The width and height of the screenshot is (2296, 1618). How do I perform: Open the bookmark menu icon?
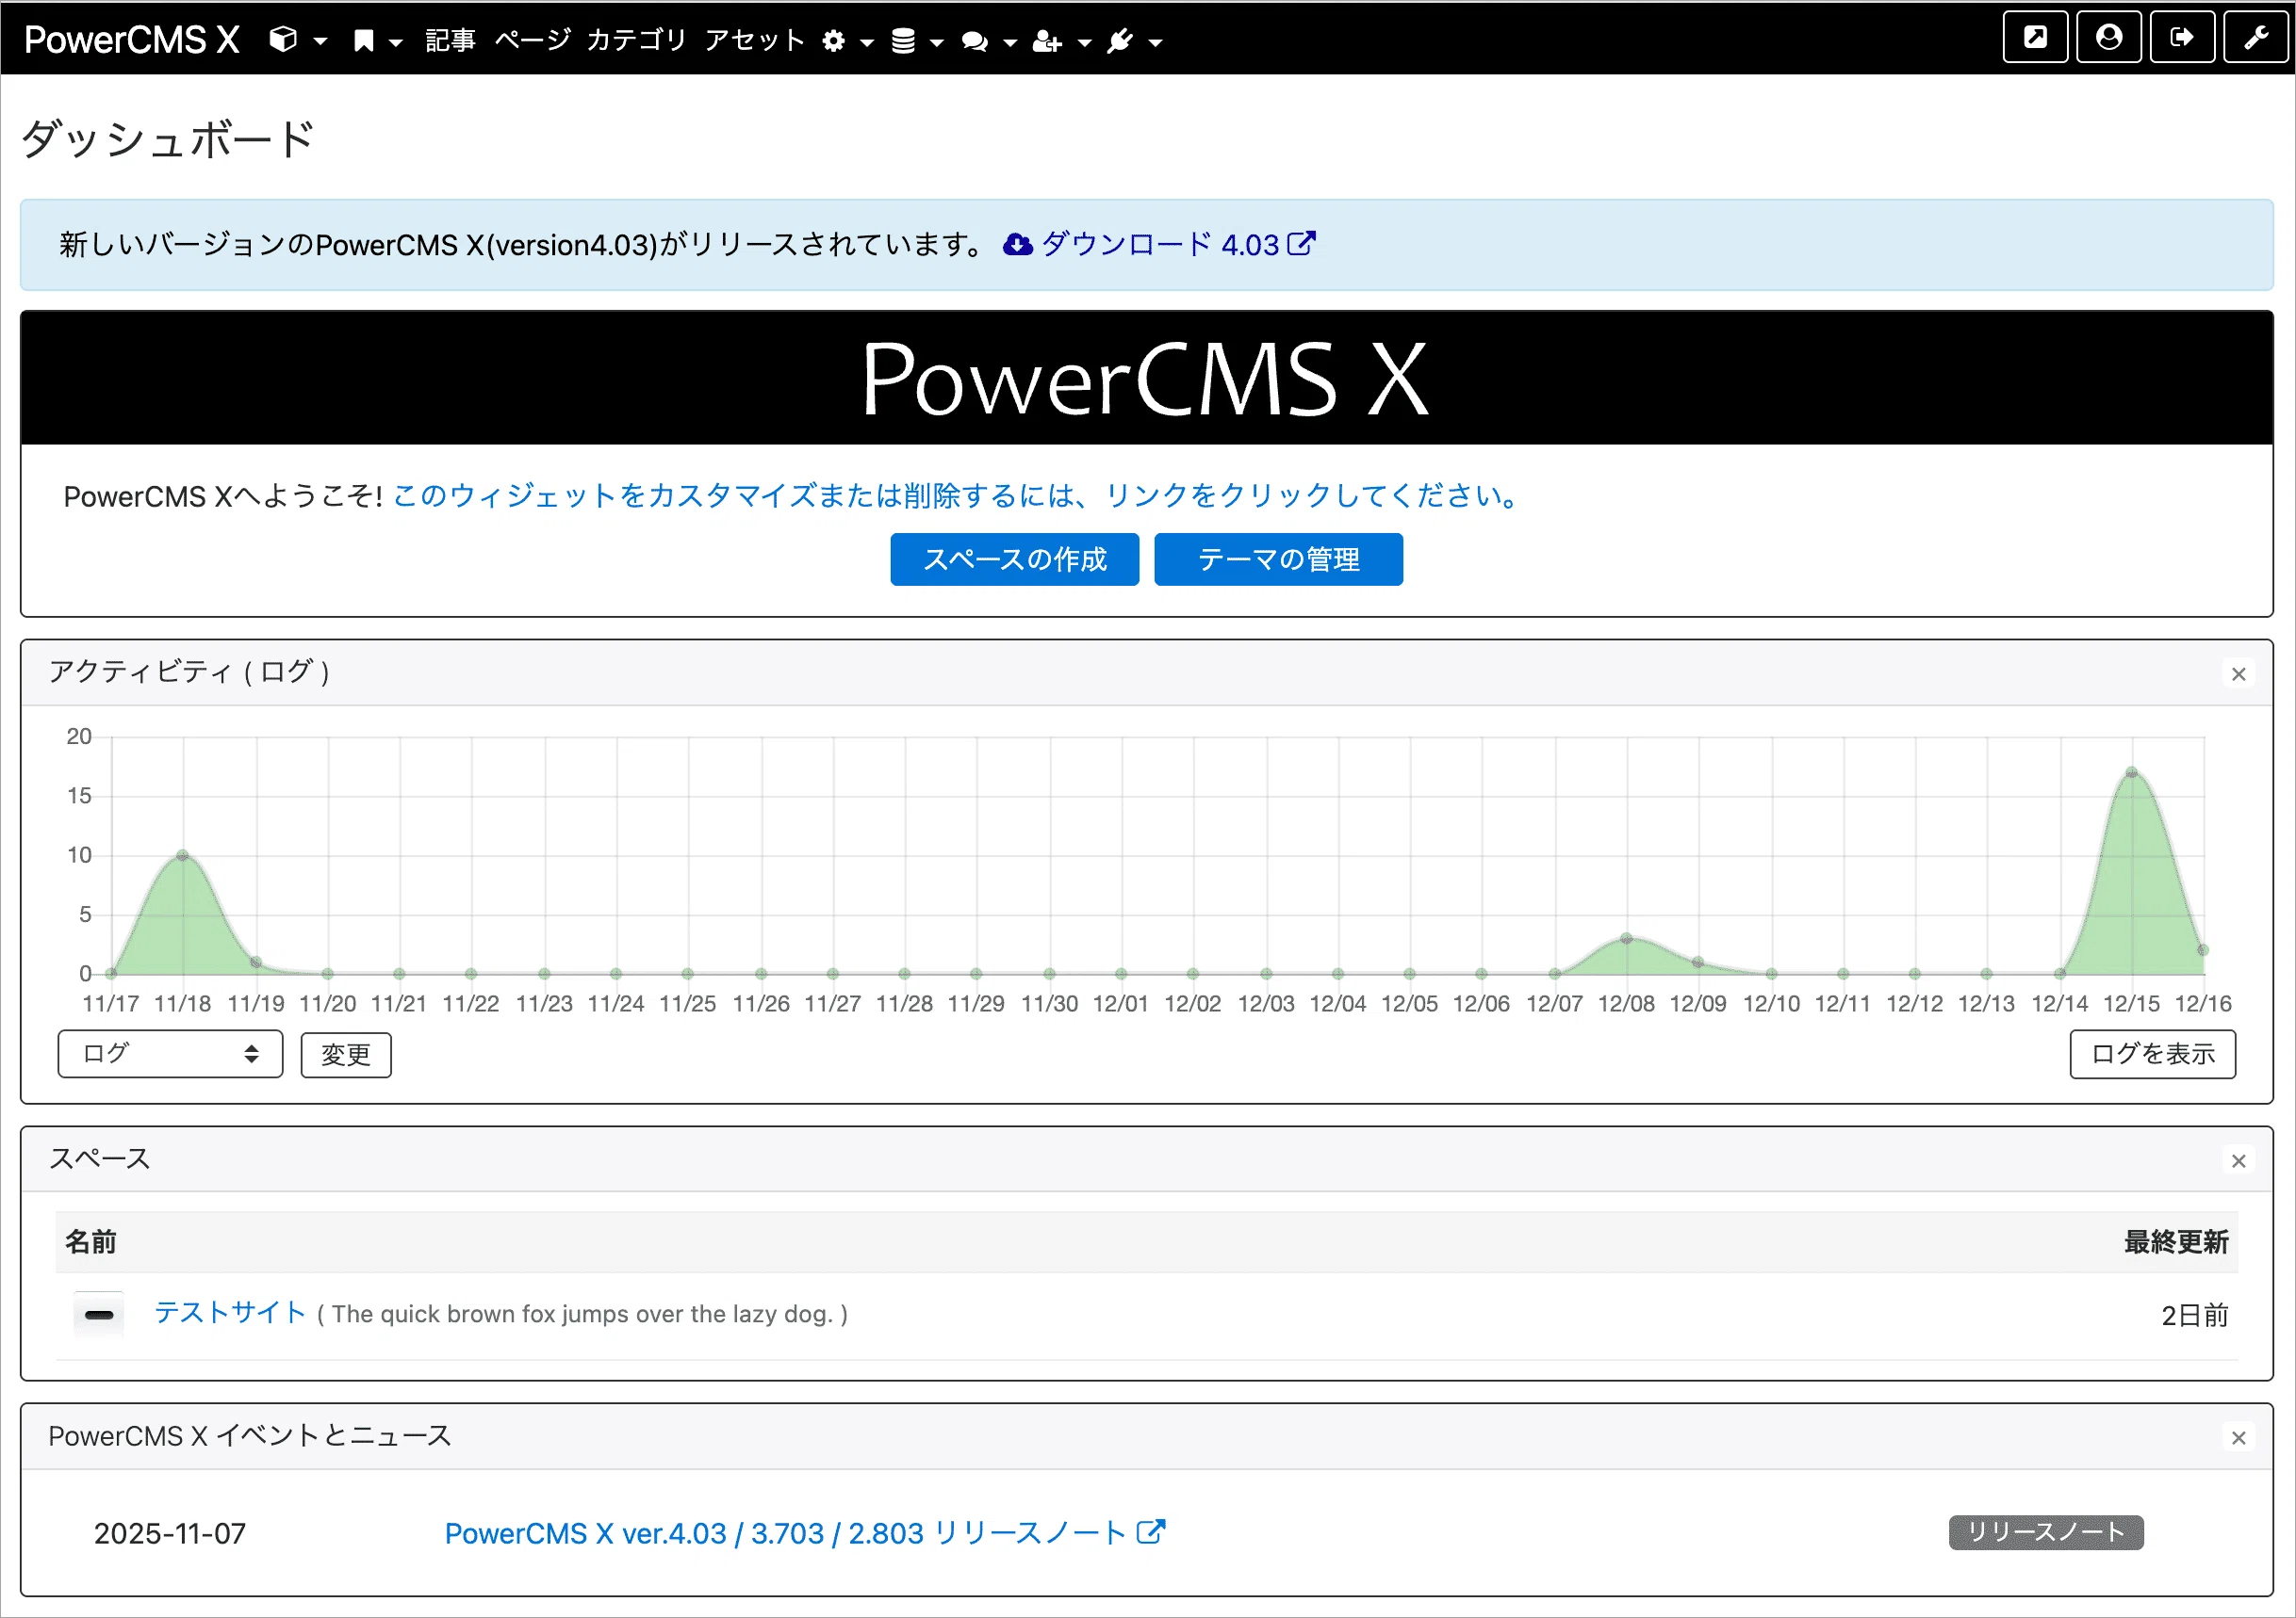[364, 41]
